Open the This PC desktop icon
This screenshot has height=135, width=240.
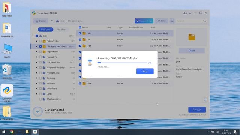pos(7,51)
